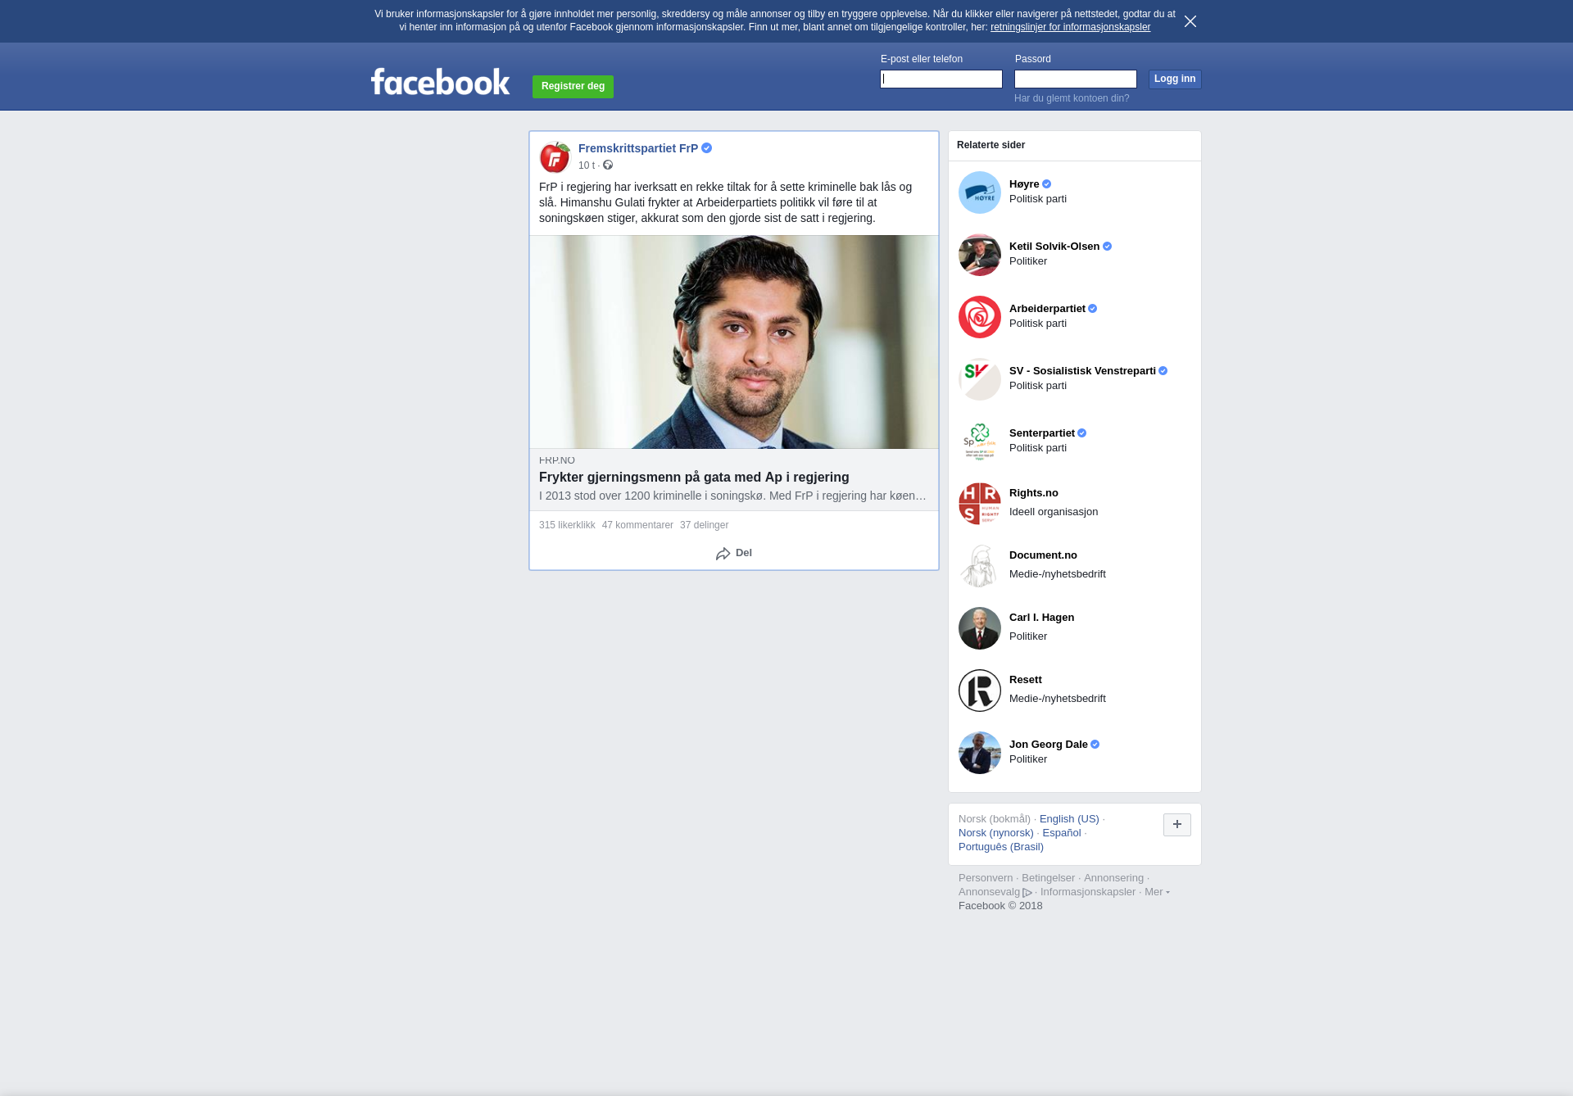Open the Betingelser footer link

click(x=1048, y=878)
